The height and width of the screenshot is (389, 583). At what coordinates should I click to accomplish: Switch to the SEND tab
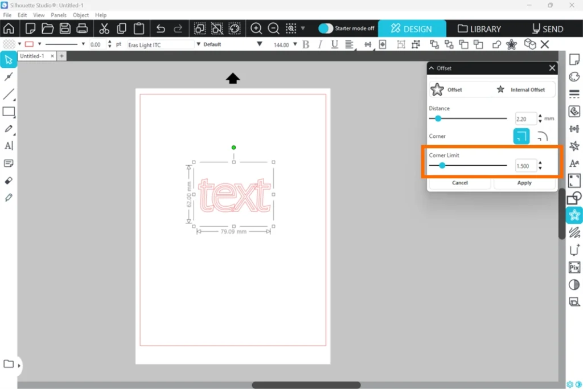[547, 28]
